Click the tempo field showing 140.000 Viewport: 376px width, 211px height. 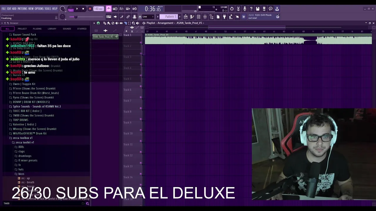pos(98,9)
